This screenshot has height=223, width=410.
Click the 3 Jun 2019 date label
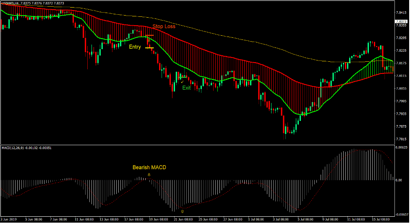[9, 220]
